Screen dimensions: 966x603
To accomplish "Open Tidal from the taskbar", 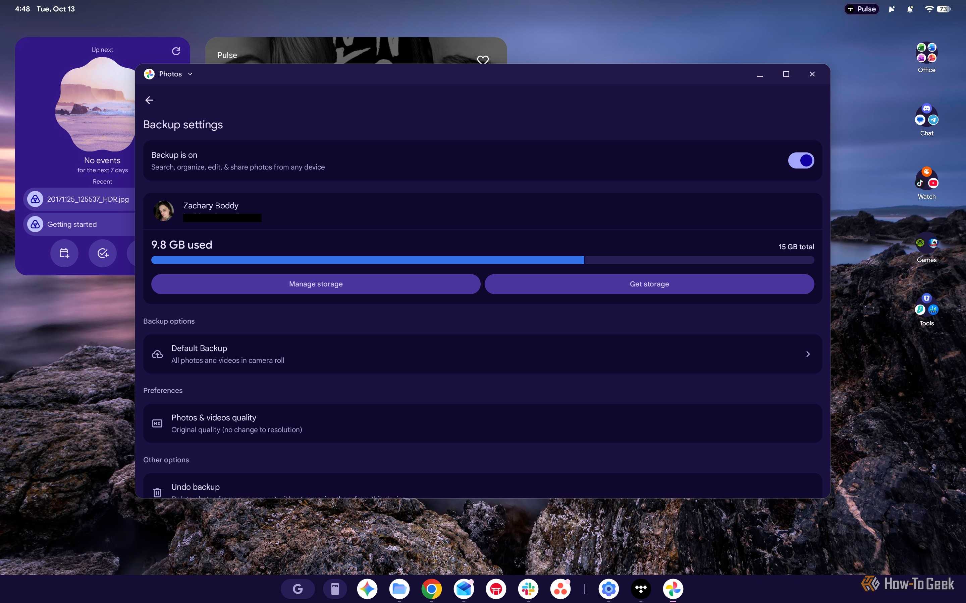I will 641,589.
